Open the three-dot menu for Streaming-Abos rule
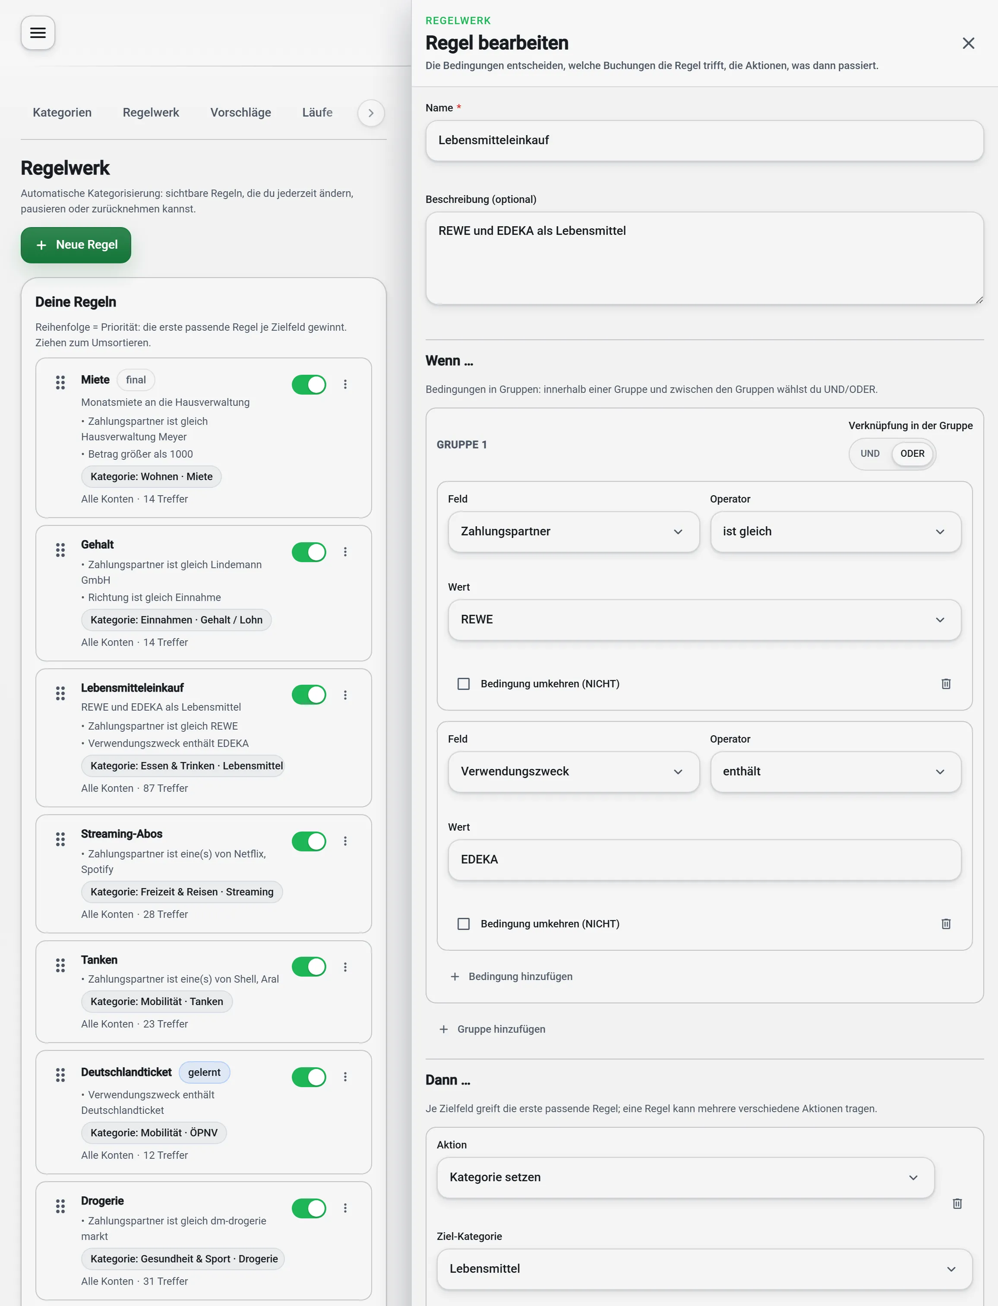This screenshot has width=998, height=1306. pyautogui.click(x=345, y=841)
